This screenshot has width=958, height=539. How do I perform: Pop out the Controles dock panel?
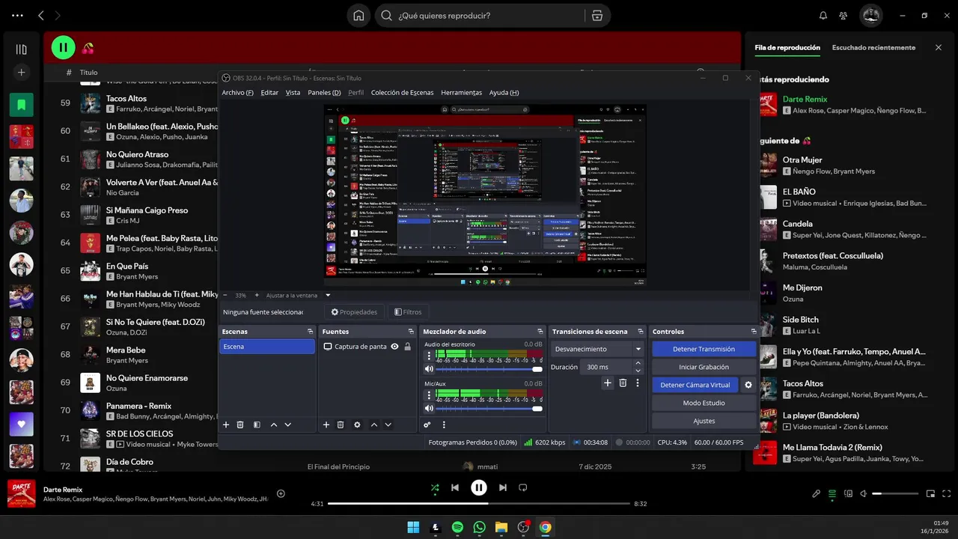click(754, 331)
